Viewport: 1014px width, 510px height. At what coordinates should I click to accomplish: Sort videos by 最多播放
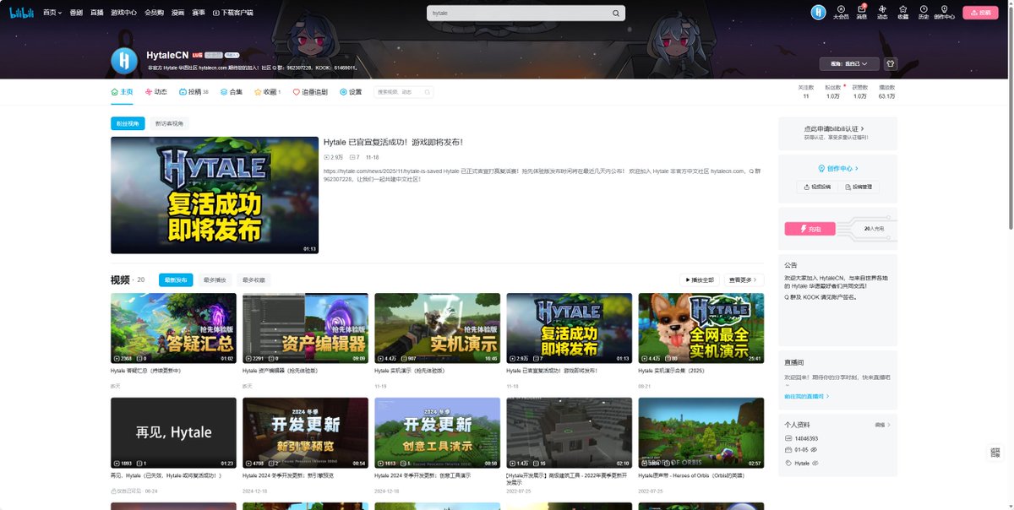coord(215,279)
